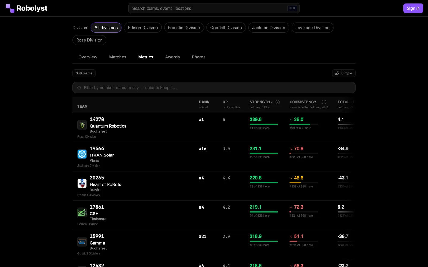Sort by Consistency column header

[303, 102]
